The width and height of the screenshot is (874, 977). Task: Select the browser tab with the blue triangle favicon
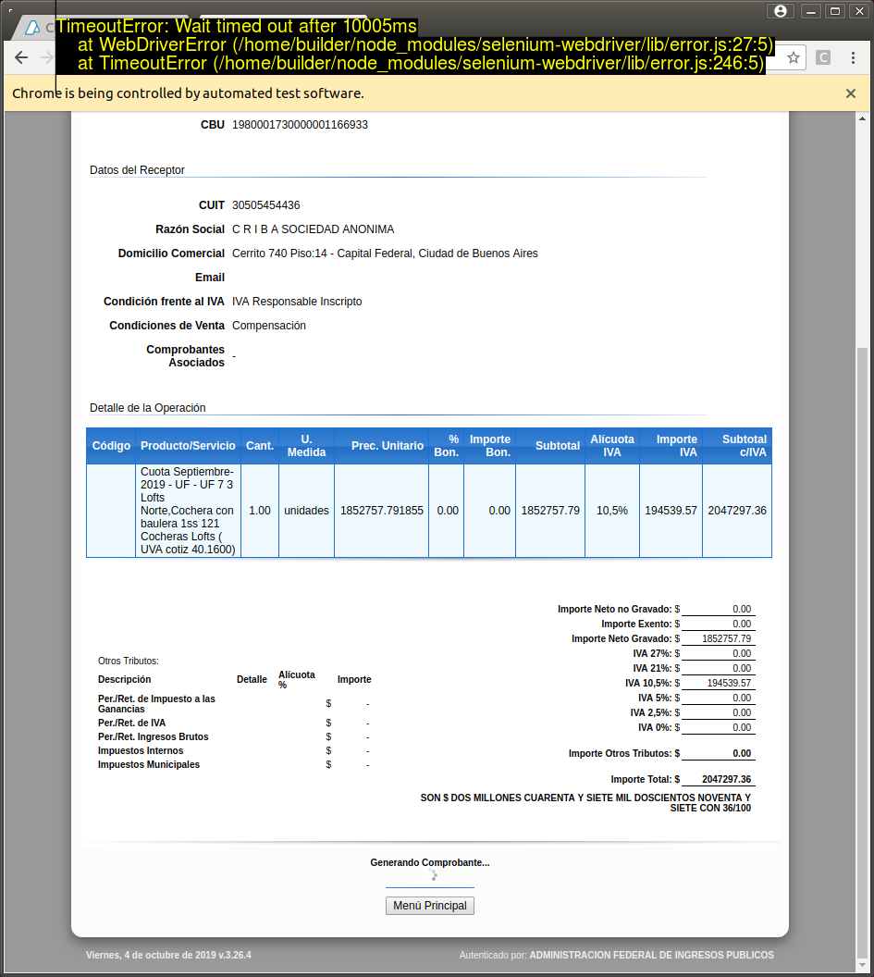36,28
